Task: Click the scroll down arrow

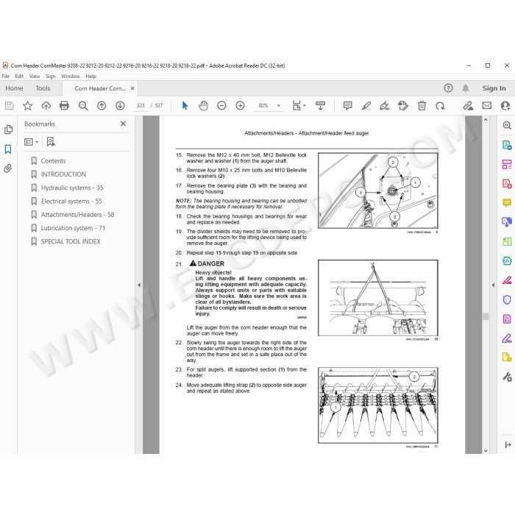Action: pyautogui.click(x=486, y=450)
